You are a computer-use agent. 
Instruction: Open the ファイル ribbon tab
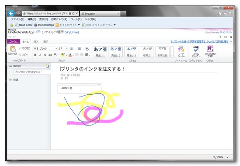(x=13, y=41)
